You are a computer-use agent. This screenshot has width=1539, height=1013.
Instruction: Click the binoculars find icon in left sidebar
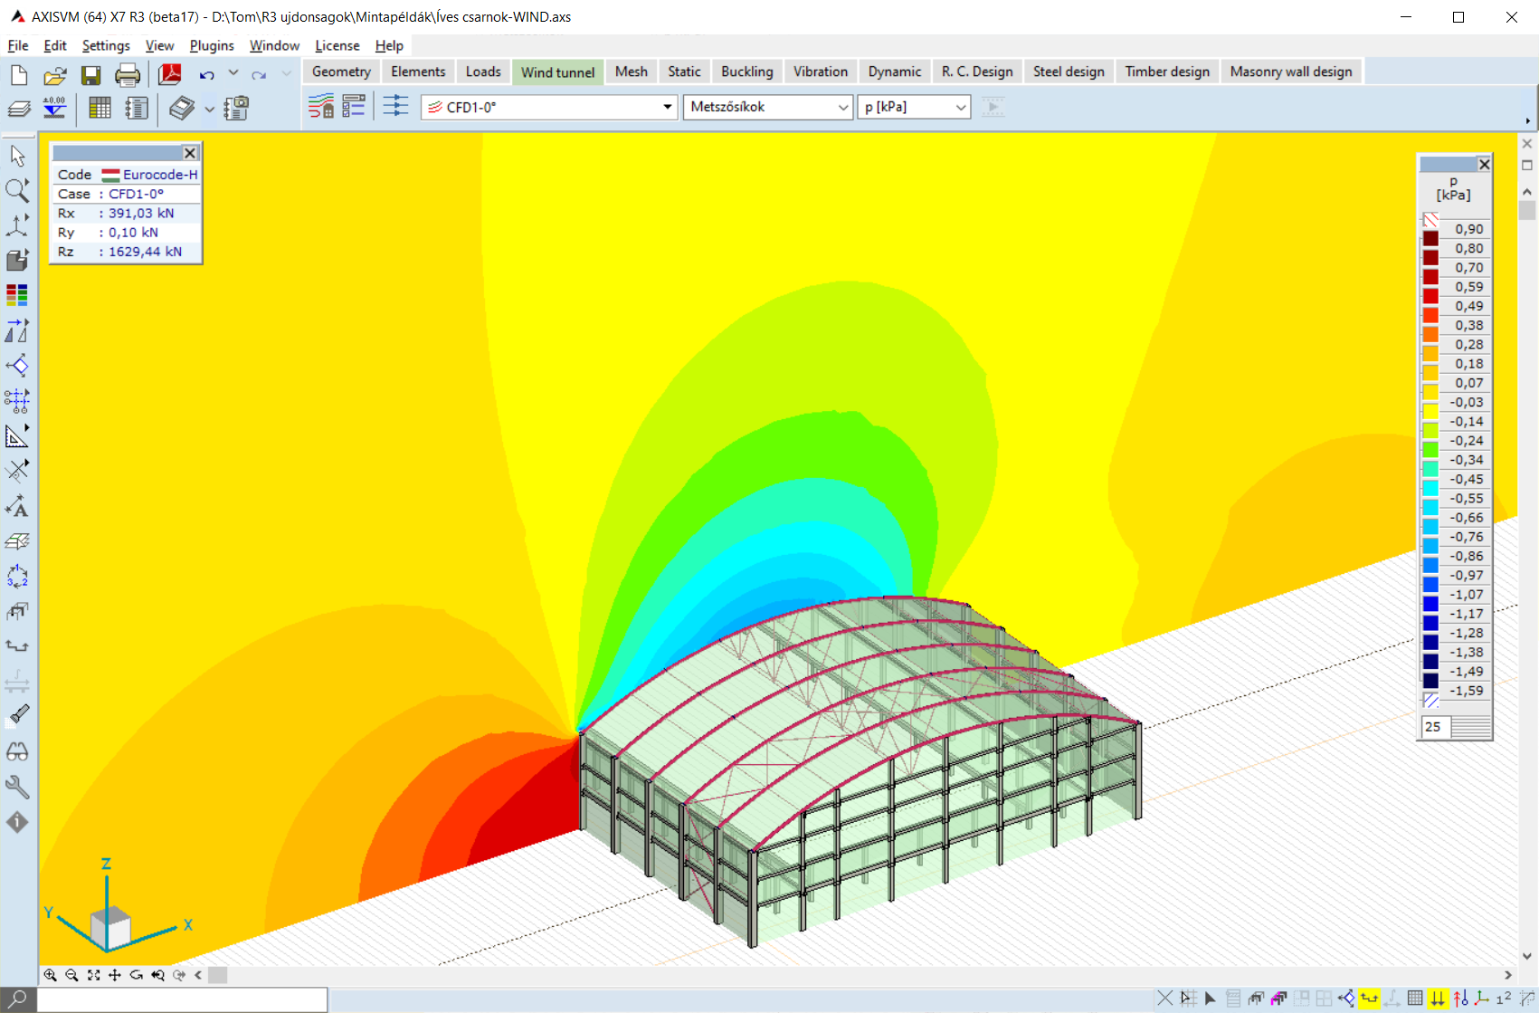pyautogui.click(x=17, y=751)
